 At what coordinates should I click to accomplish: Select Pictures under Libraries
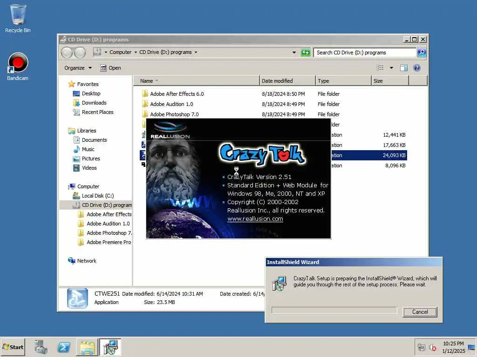[x=91, y=159]
